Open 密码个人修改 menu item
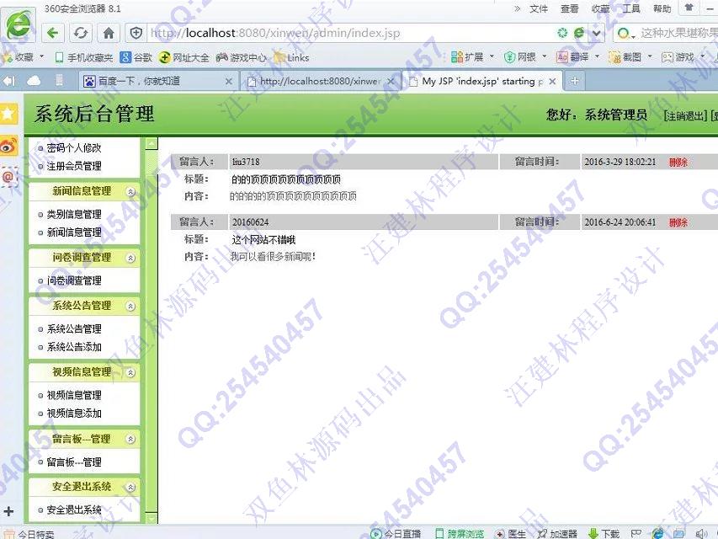 pos(74,148)
